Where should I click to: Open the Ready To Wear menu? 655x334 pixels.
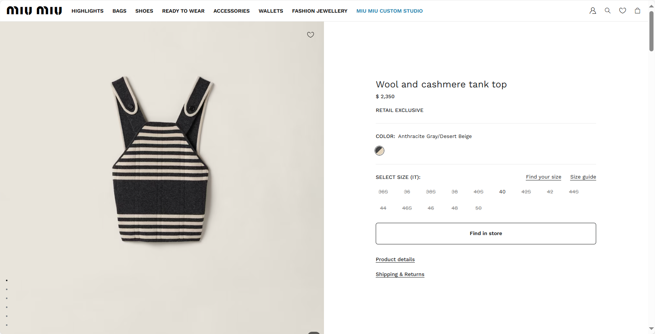point(183,11)
